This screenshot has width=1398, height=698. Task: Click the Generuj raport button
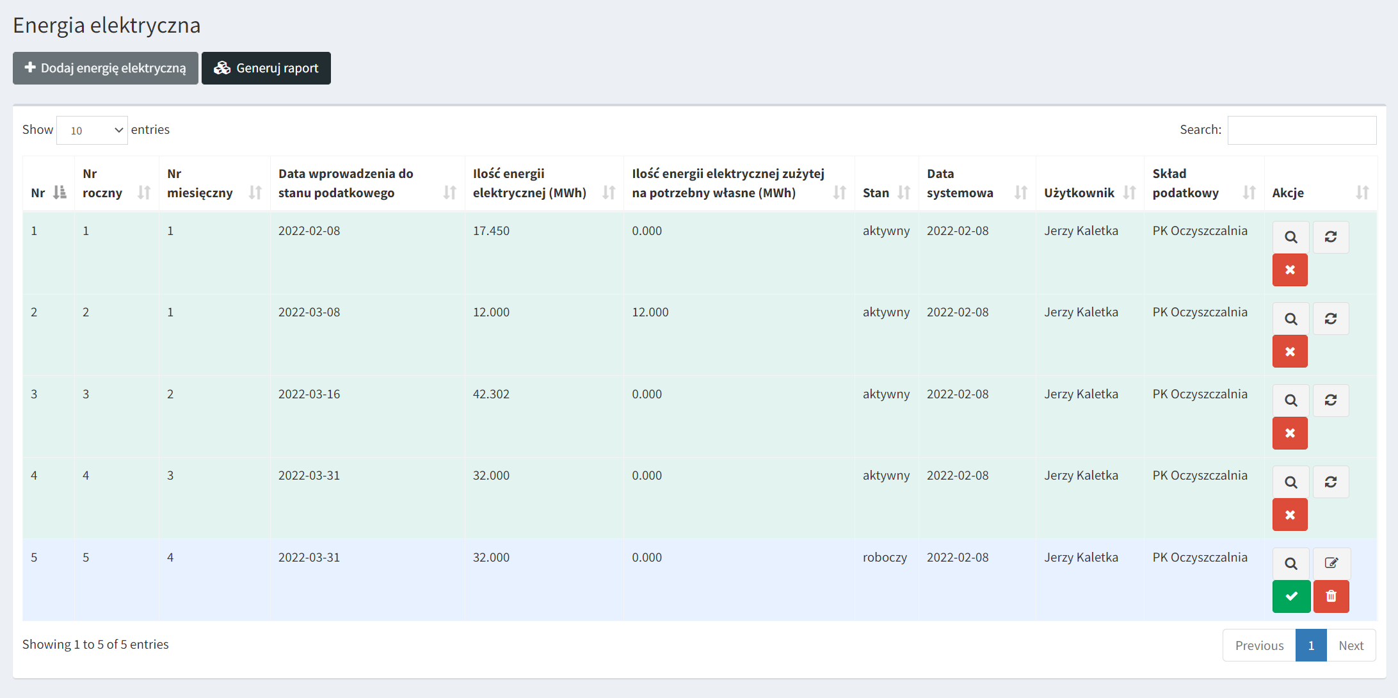(x=266, y=68)
